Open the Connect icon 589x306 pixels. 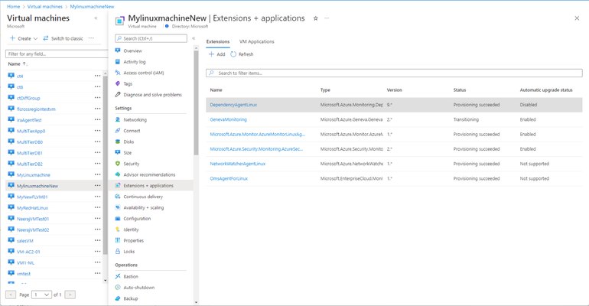[118, 131]
